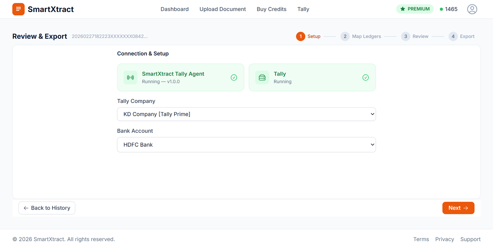Open the Tally Company dropdown
The width and height of the screenshot is (493, 249).
pos(246,114)
